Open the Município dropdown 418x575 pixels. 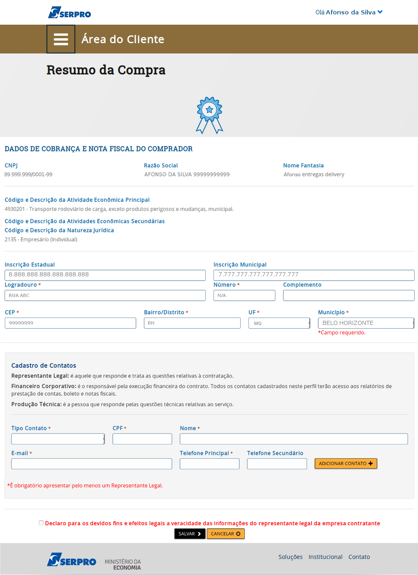[366, 323]
